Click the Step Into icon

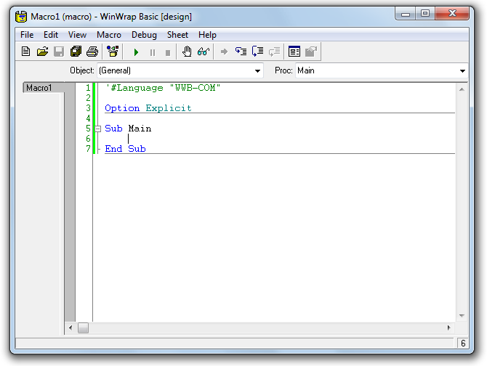[x=241, y=52]
